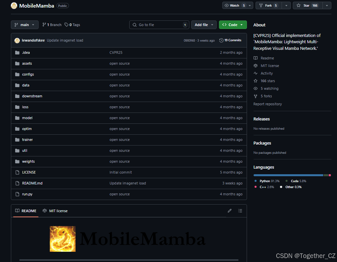Click the eye icon beside 5 watching

[256, 88]
